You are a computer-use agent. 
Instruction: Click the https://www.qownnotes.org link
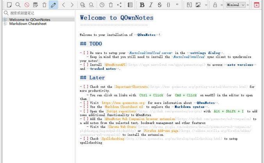pyautogui.click(x=123, y=103)
